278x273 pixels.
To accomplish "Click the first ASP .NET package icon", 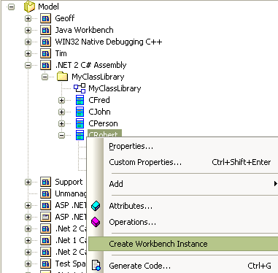I will tap(45, 205).
